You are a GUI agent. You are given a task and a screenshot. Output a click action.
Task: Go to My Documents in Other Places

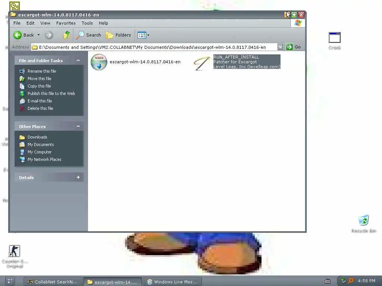[40, 144]
